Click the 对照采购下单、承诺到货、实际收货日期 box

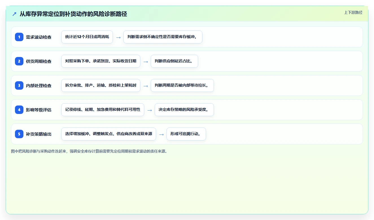point(101,61)
